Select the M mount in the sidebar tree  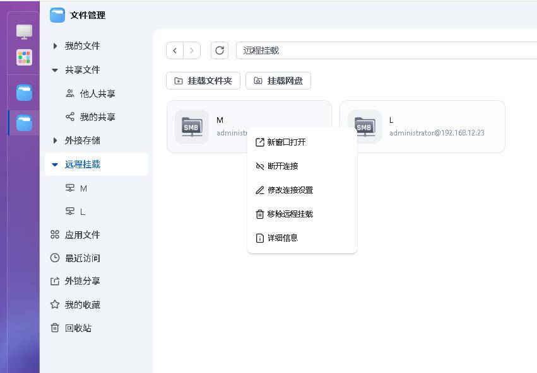[x=83, y=188]
